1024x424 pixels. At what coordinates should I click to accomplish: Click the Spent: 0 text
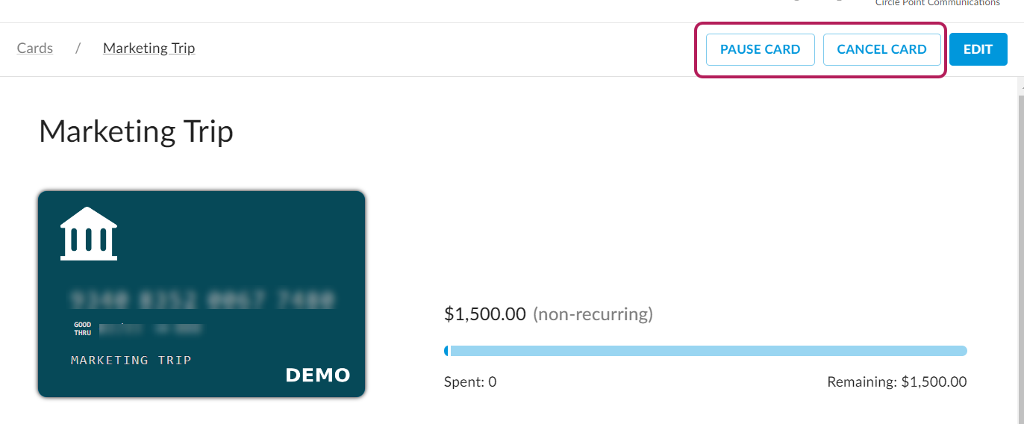pyautogui.click(x=470, y=382)
